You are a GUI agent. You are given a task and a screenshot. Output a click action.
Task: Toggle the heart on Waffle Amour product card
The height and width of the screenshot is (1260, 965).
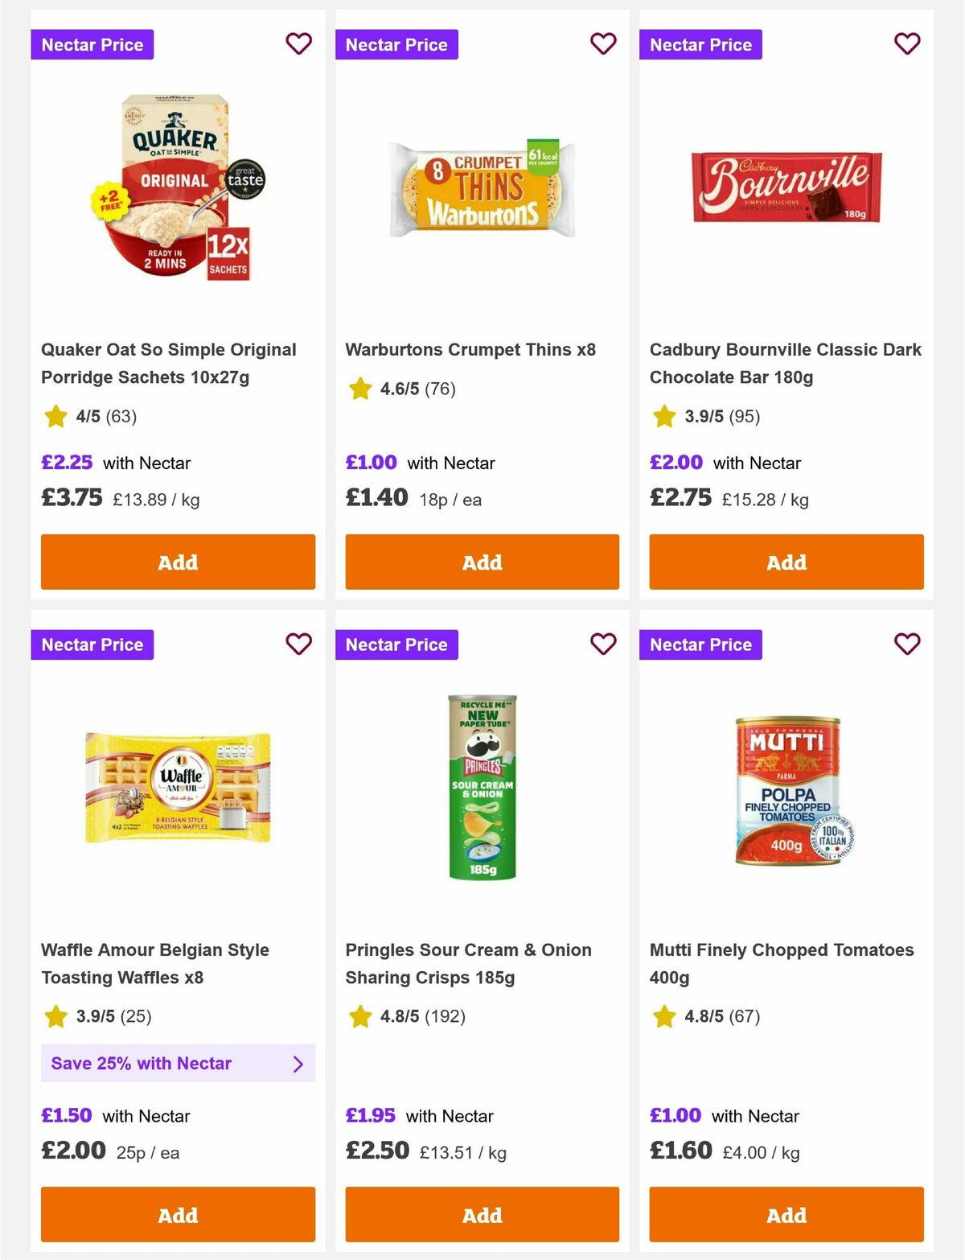pyautogui.click(x=298, y=644)
